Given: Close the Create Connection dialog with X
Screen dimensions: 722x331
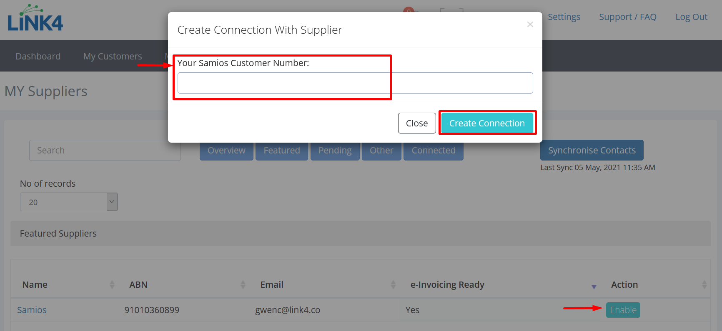Looking at the screenshot, I should [x=530, y=25].
